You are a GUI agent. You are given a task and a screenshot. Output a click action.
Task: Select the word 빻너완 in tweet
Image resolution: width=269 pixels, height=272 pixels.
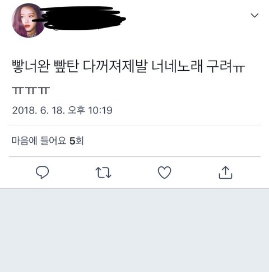31,66
